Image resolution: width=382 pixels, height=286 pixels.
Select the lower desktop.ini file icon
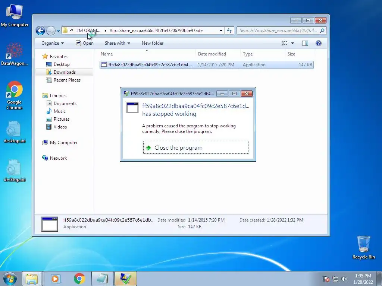pos(15,171)
